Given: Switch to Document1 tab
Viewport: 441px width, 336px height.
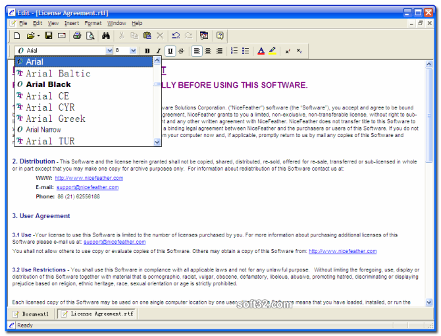Looking at the screenshot, I should 32,314.
